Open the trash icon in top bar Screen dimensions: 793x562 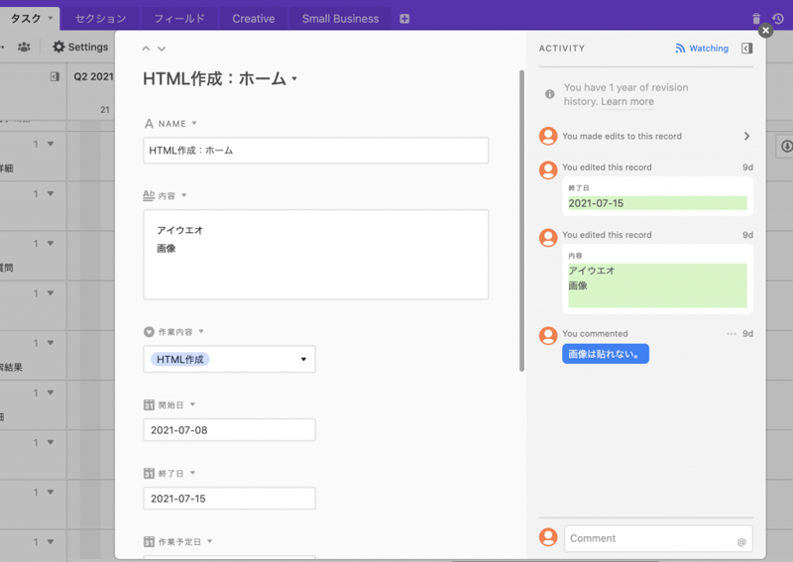tap(756, 19)
